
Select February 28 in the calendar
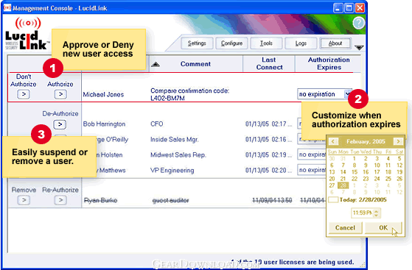coord(343,185)
